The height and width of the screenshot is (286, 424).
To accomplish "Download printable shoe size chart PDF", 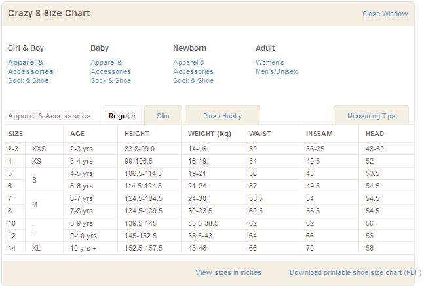I will point(355,272).
